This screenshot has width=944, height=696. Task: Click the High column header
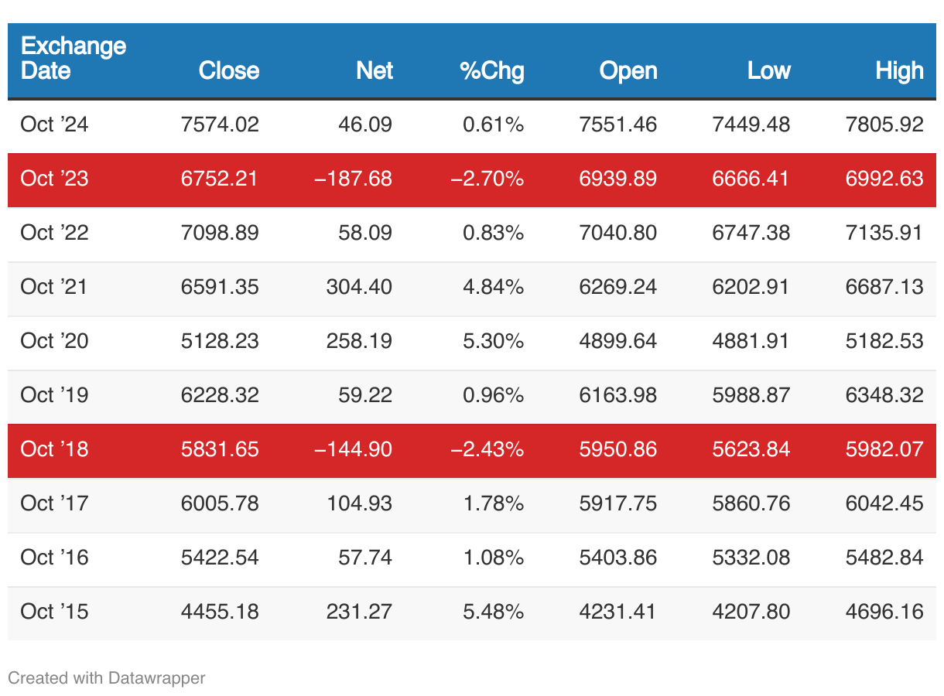[x=899, y=70]
